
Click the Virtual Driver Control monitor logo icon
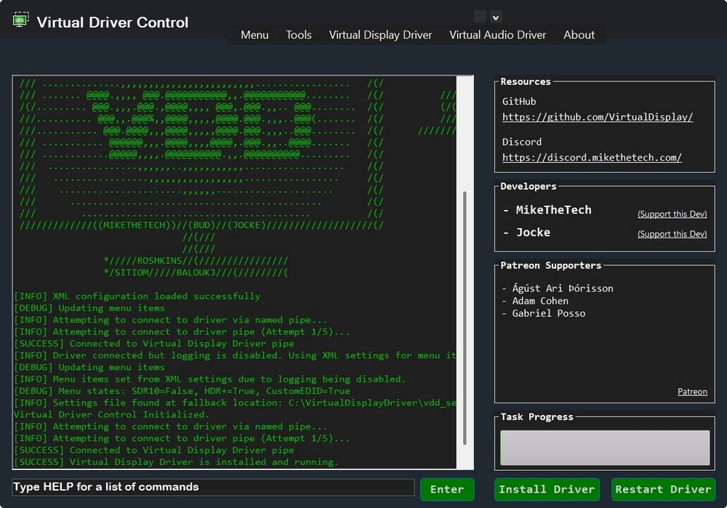[20, 21]
